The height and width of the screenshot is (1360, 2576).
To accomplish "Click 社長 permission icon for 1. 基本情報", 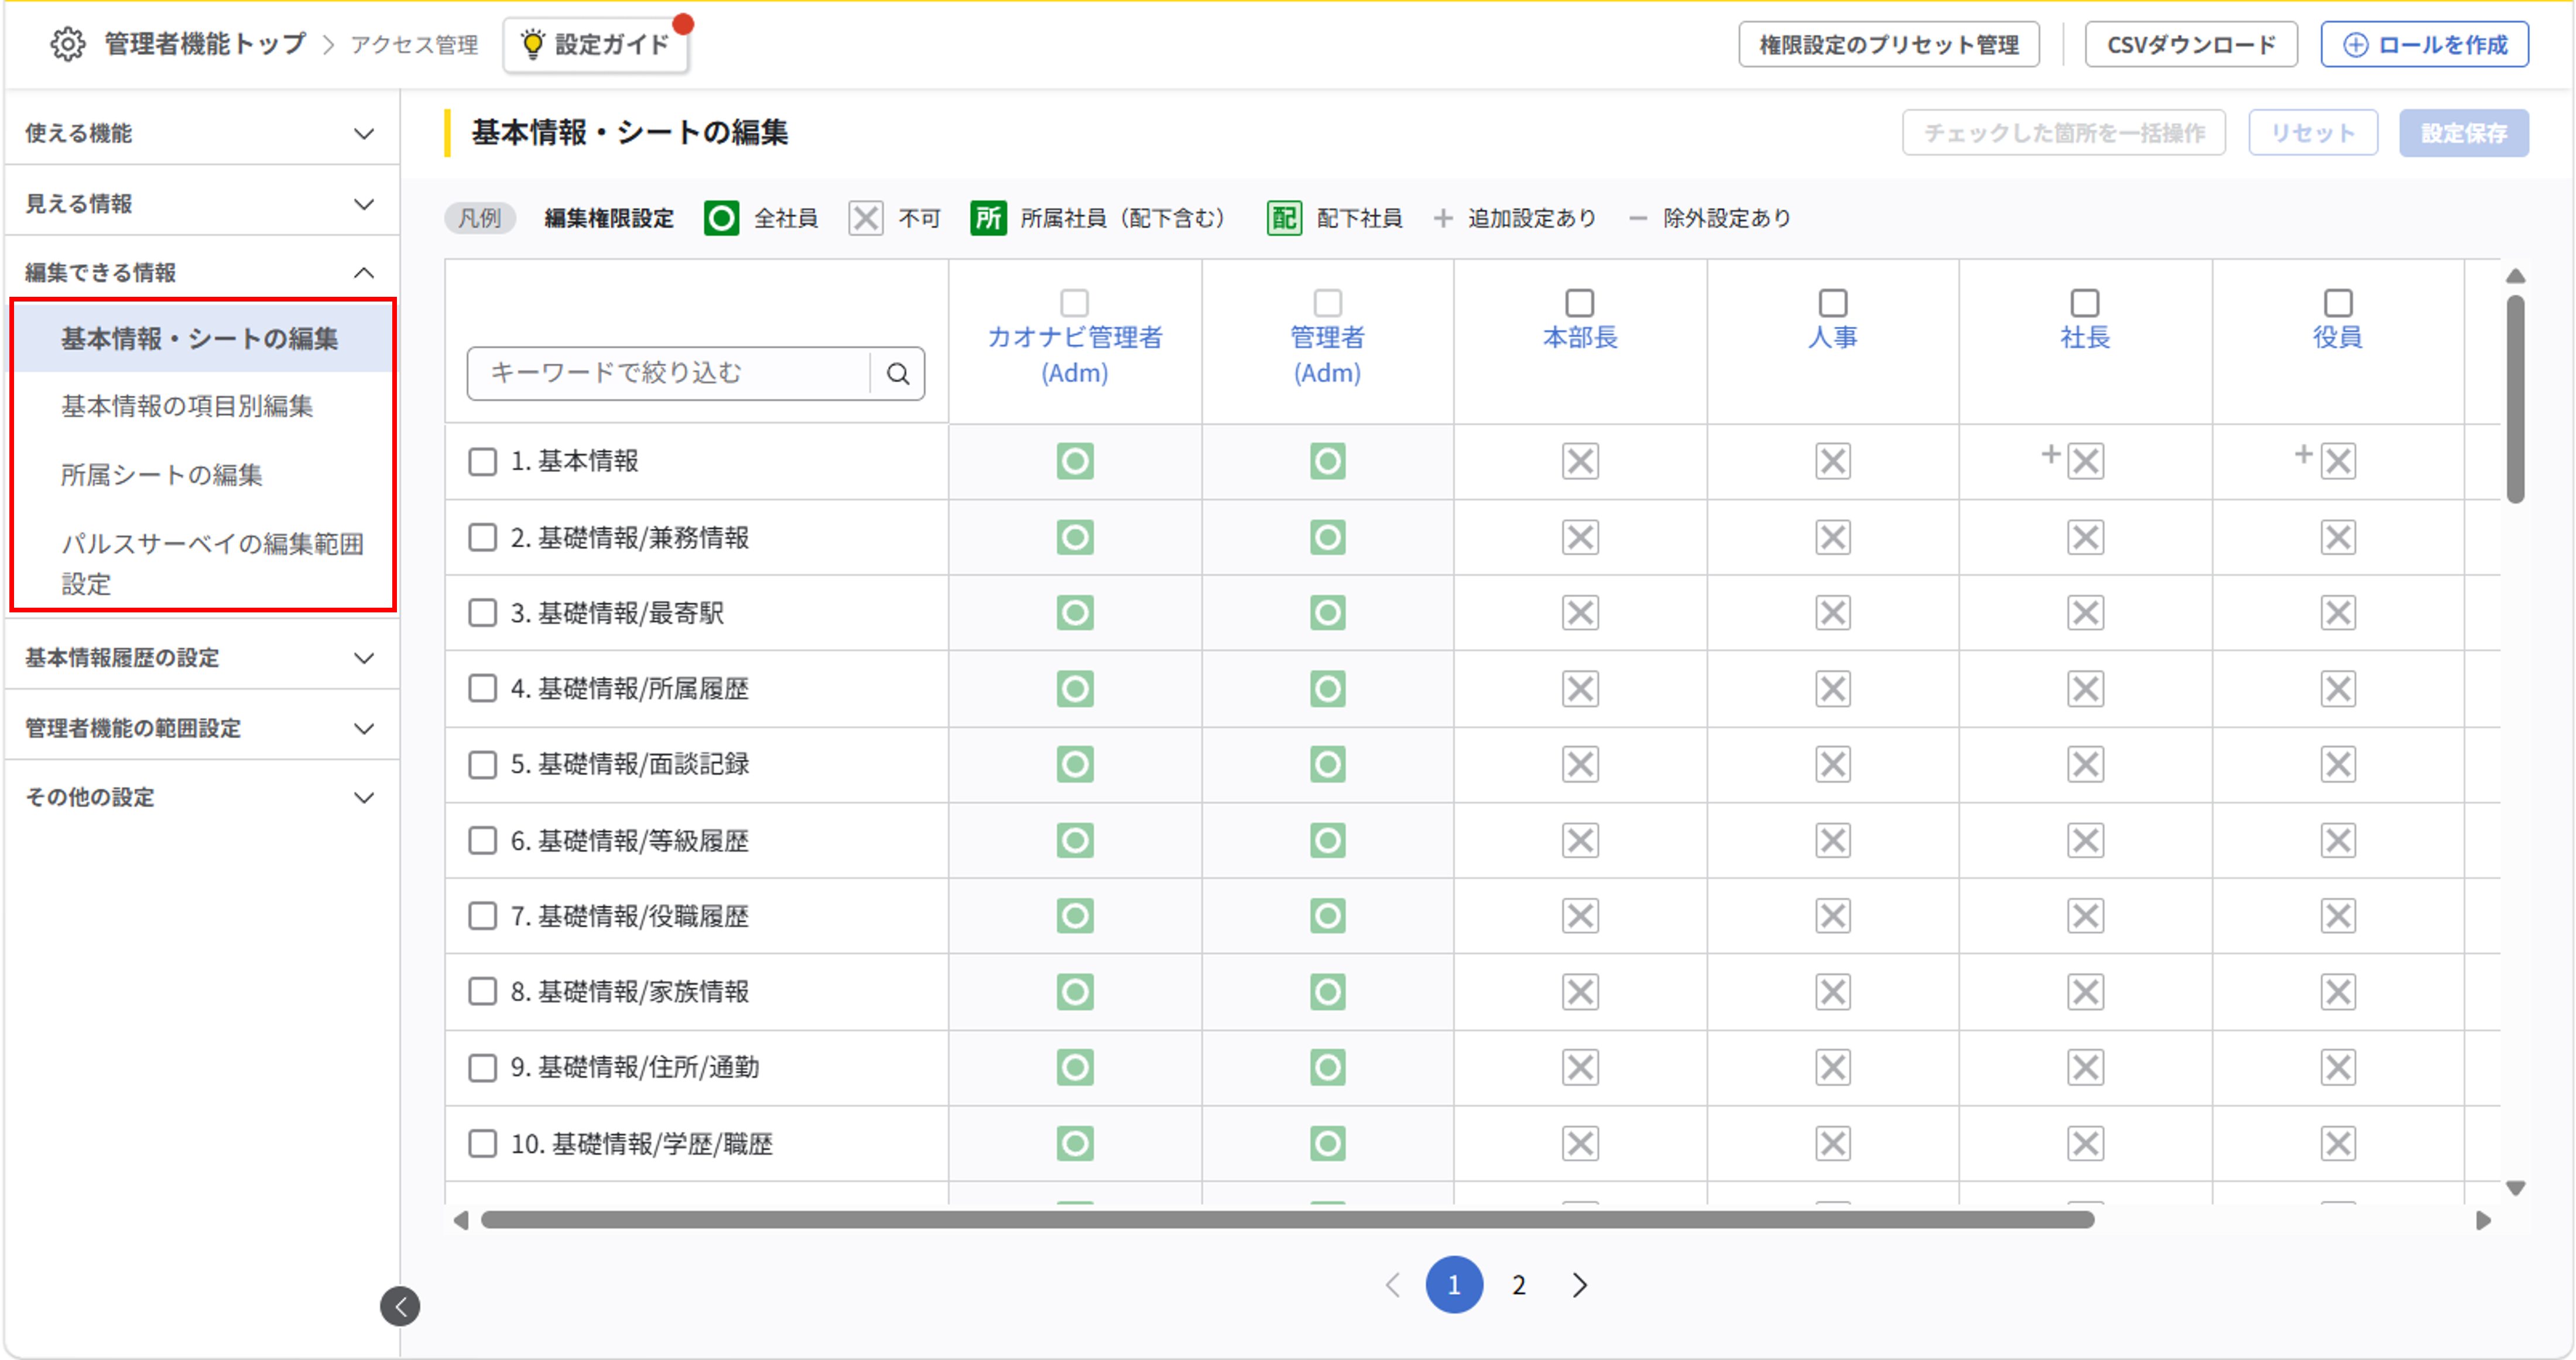I will [2085, 461].
